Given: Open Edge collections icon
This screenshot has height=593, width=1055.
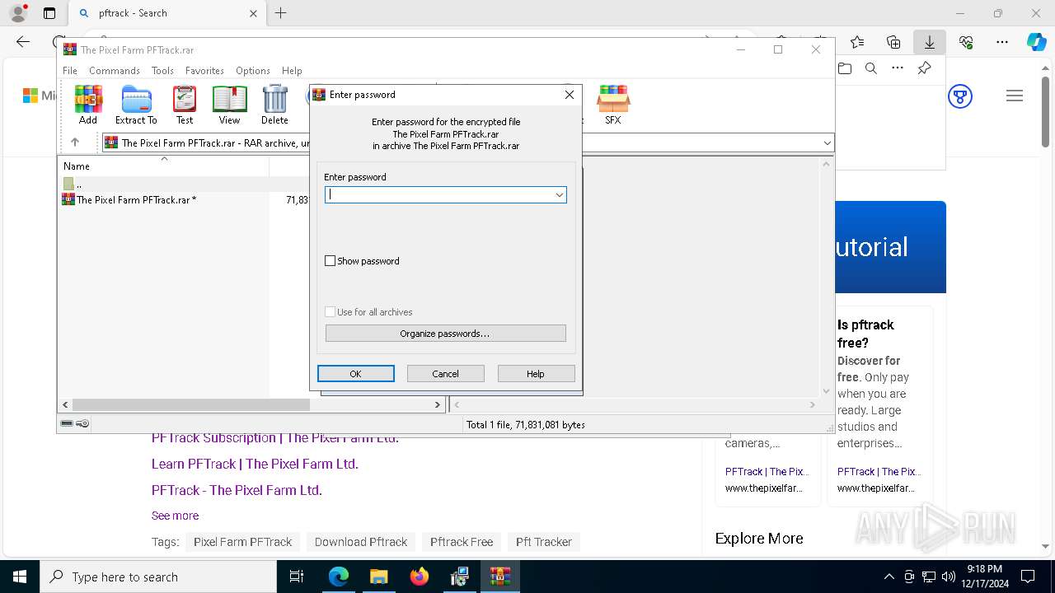Looking at the screenshot, I should pos(893,42).
